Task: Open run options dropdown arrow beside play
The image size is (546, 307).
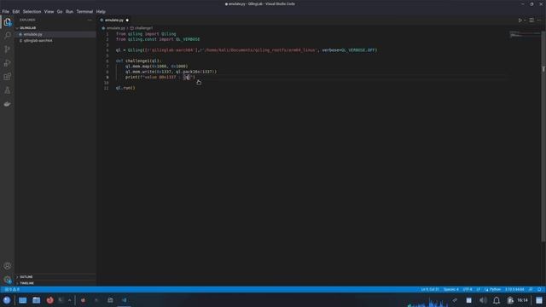Action: pos(525,20)
